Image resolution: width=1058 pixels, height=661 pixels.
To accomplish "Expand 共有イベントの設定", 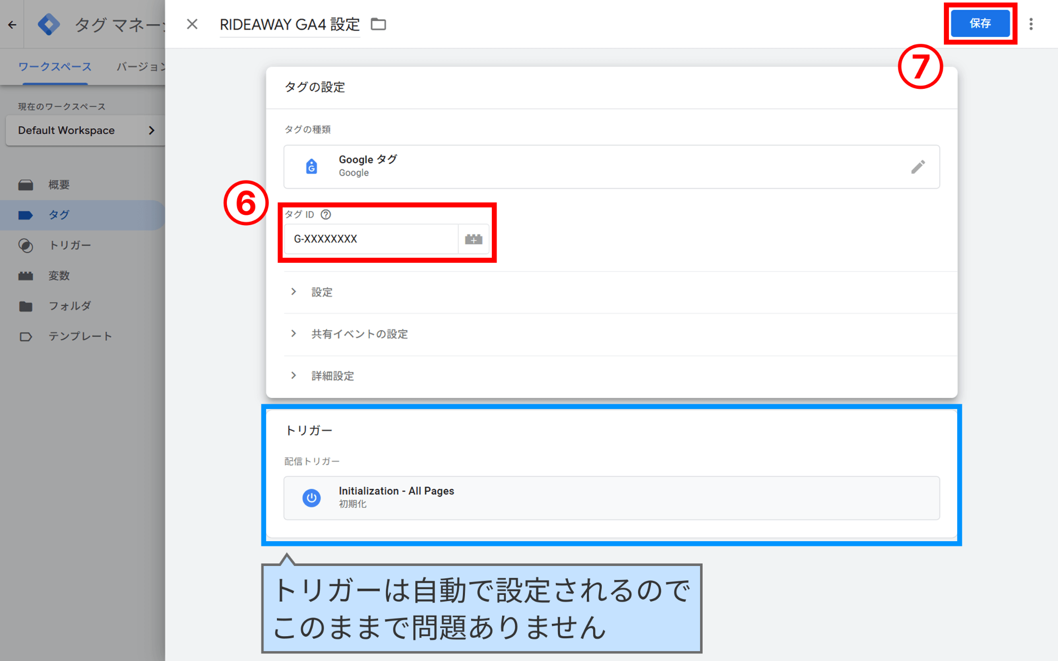I will pyautogui.click(x=359, y=334).
